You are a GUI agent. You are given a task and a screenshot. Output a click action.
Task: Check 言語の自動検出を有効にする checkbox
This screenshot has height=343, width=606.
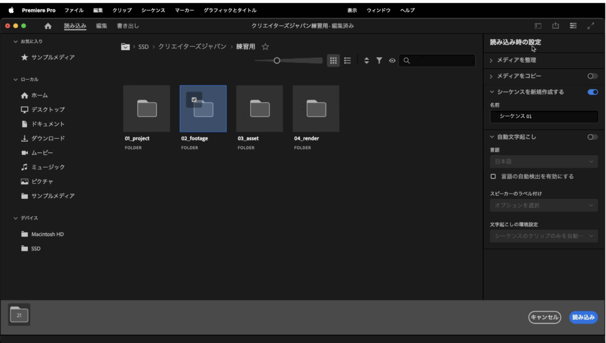[493, 177]
